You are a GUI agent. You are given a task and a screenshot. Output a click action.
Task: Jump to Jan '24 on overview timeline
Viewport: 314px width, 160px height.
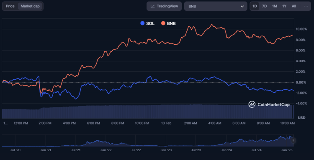click(x=226, y=150)
